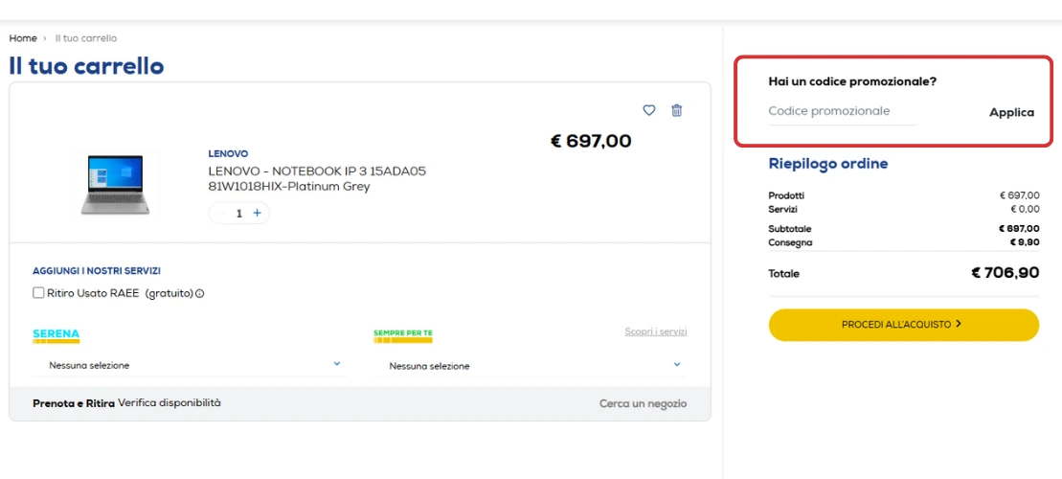Viewport: 1062px width, 479px height.
Task: Click the Servizi € 0,00 value
Action: pos(1025,210)
